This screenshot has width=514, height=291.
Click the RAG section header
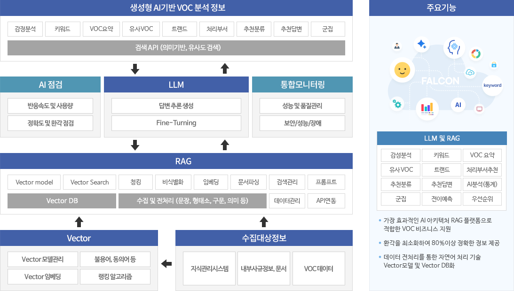176,161
